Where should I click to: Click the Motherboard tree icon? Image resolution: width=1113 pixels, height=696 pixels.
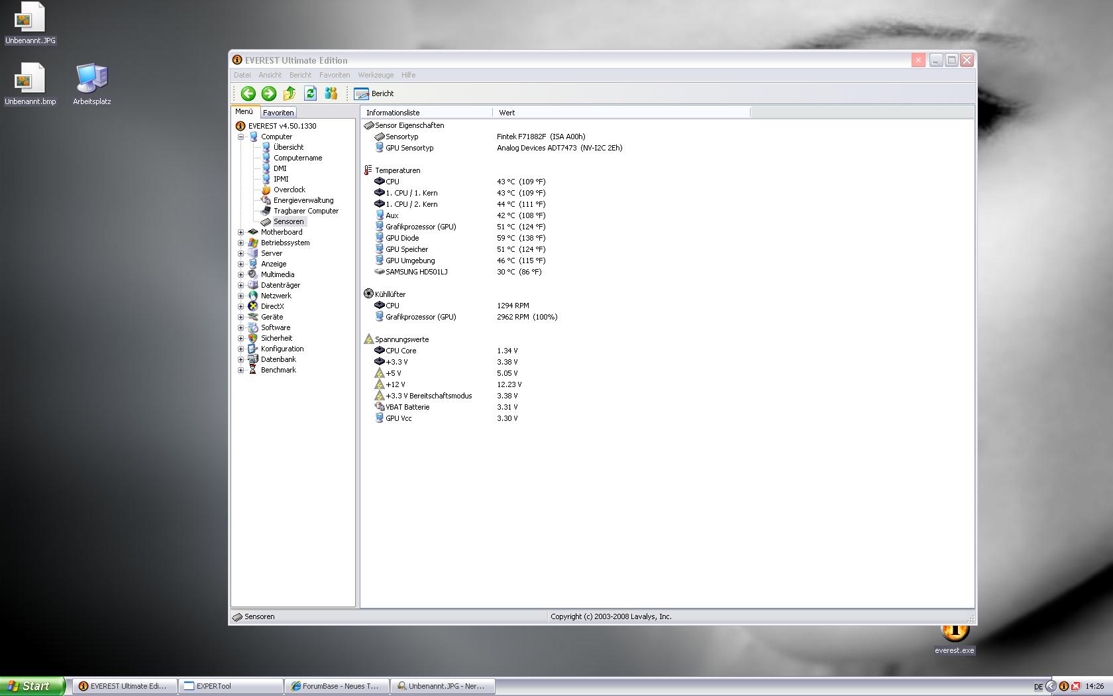point(253,232)
